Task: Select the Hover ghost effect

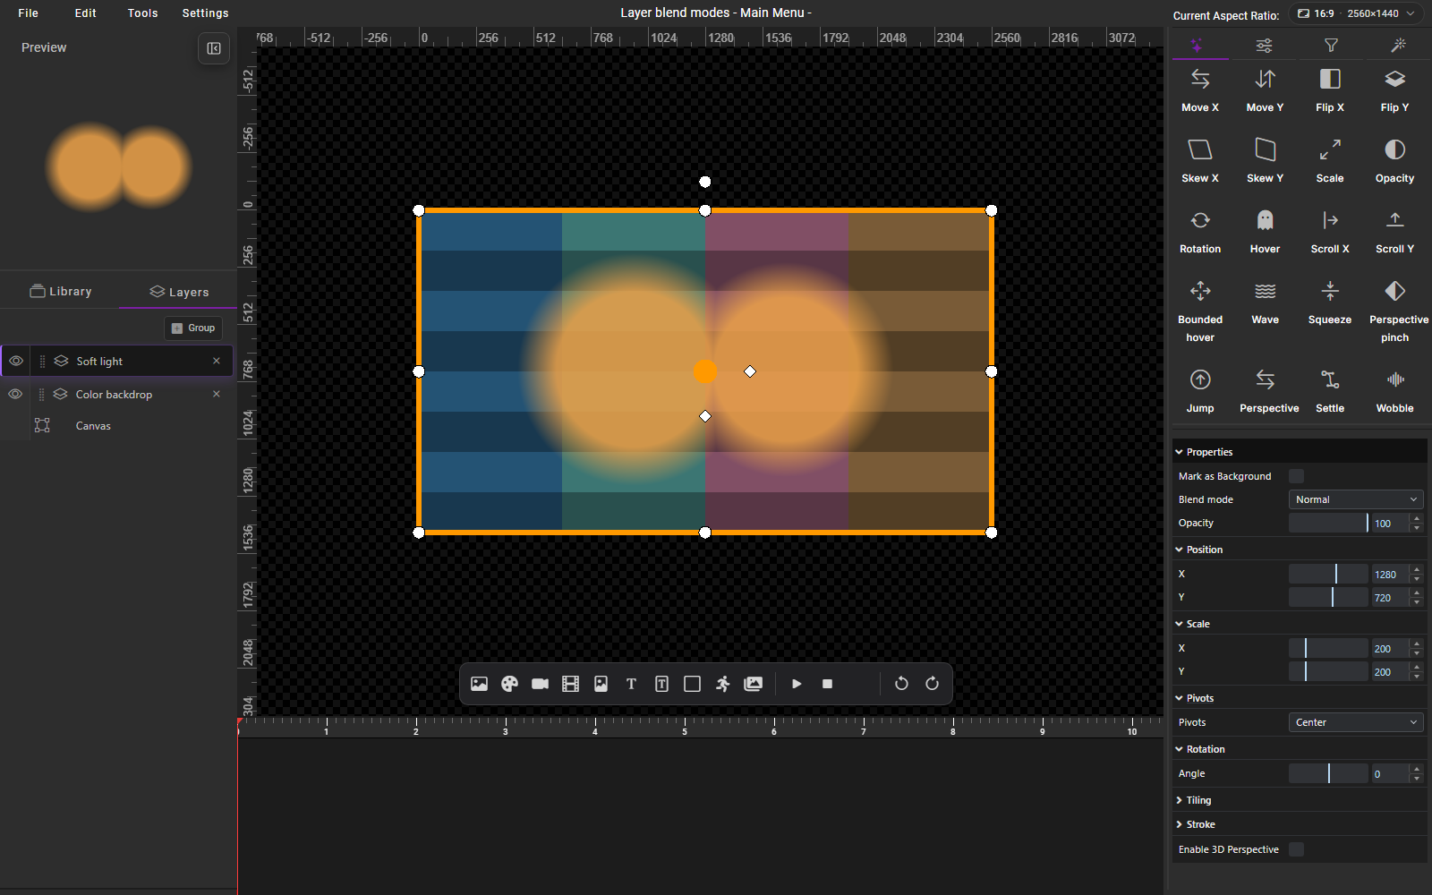Action: tap(1265, 232)
